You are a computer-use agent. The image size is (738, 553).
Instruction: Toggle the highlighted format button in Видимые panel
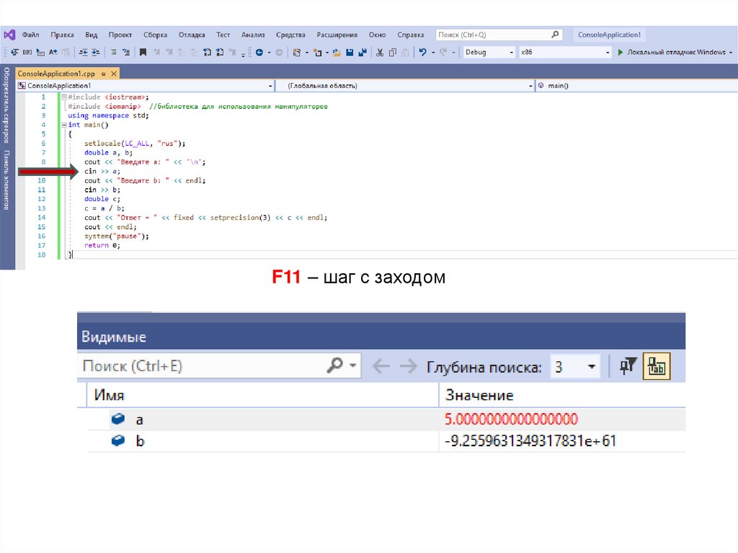[x=657, y=366]
